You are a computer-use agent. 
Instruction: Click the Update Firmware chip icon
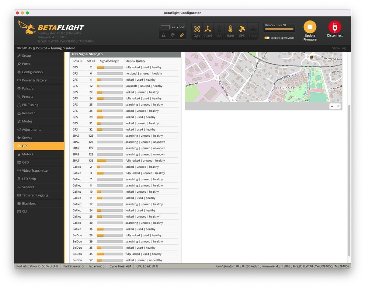310,27
